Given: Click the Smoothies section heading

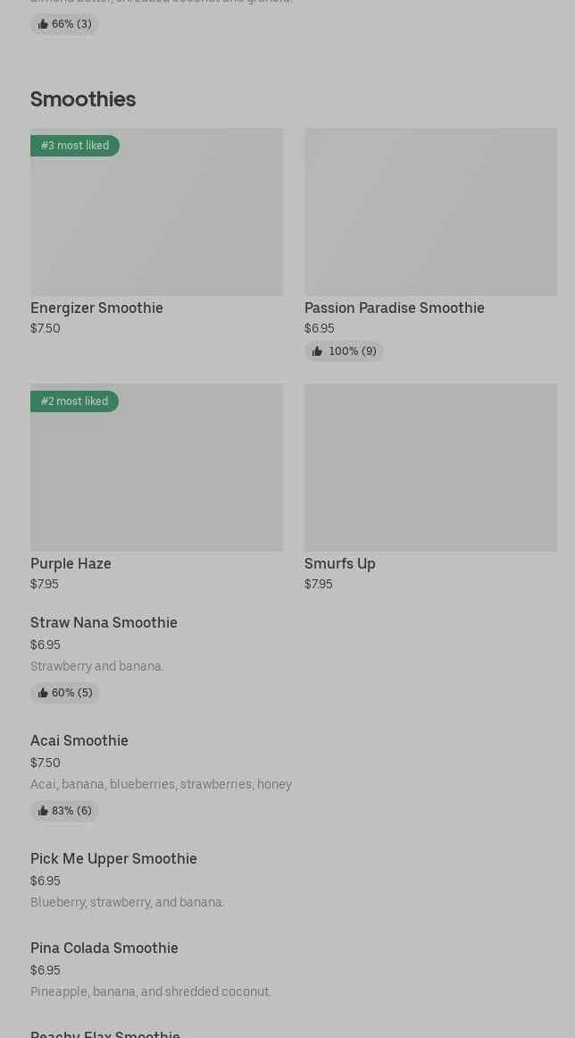Looking at the screenshot, I should 83,99.
